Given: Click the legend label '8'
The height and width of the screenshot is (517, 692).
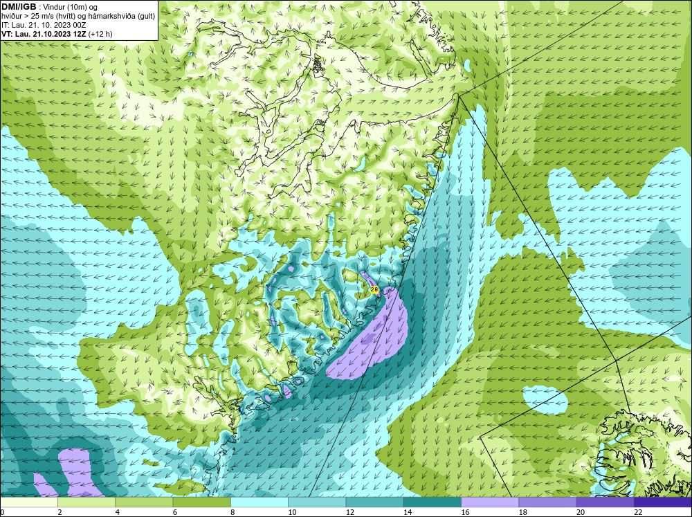Looking at the screenshot, I should click(233, 512).
